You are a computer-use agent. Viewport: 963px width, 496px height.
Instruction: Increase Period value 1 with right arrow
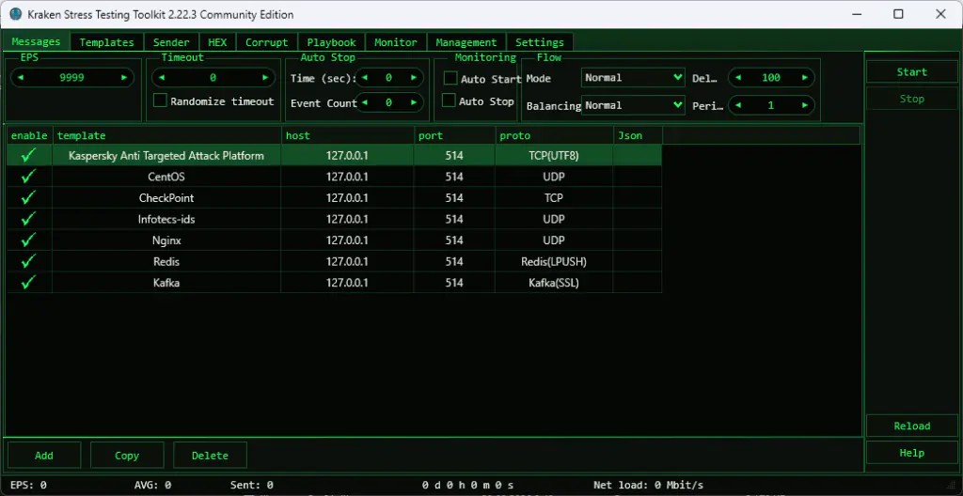click(805, 105)
